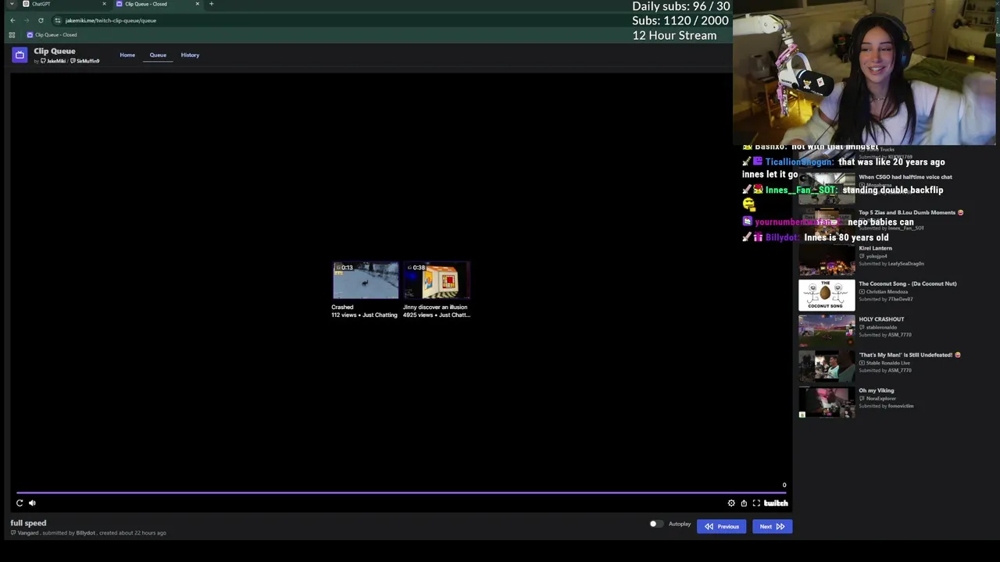Click the Twitch logo in the player
This screenshot has height=562, width=1000.
tap(776, 503)
